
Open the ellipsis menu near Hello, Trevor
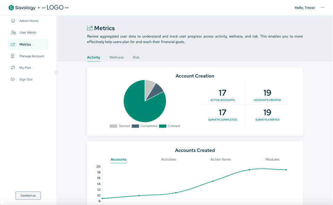coord(322,8)
